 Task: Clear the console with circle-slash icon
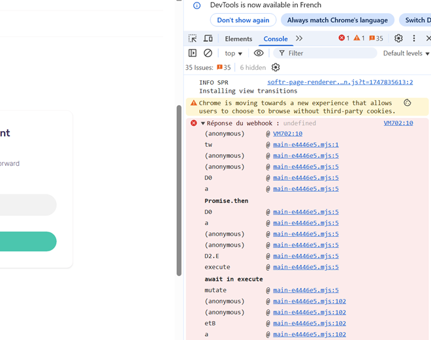(x=208, y=53)
